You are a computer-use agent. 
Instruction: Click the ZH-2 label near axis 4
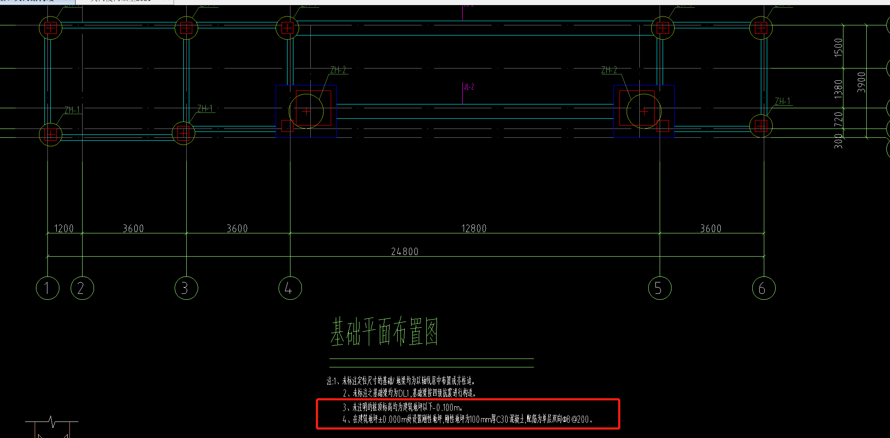338,70
